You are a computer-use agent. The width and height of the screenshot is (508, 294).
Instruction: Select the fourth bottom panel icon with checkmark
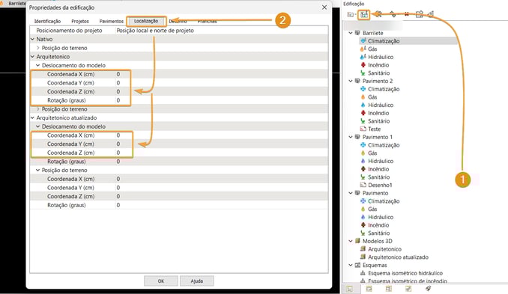pos(408,289)
